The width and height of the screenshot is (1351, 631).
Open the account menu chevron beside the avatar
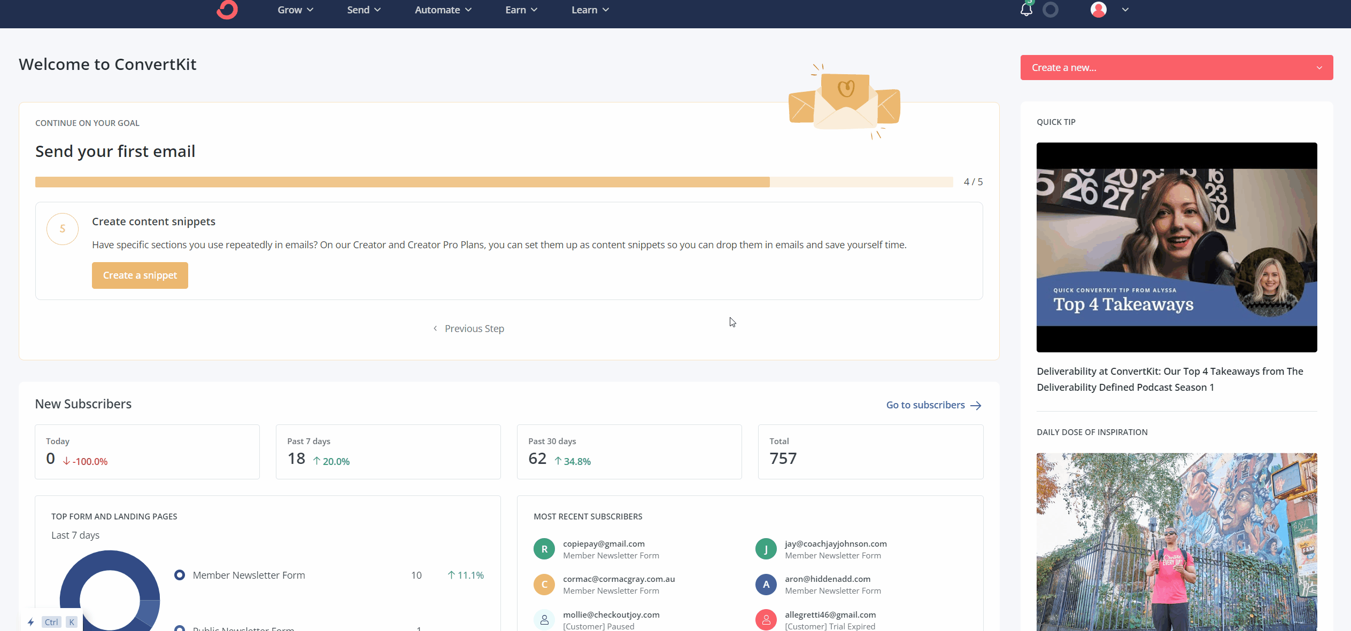point(1125,10)
